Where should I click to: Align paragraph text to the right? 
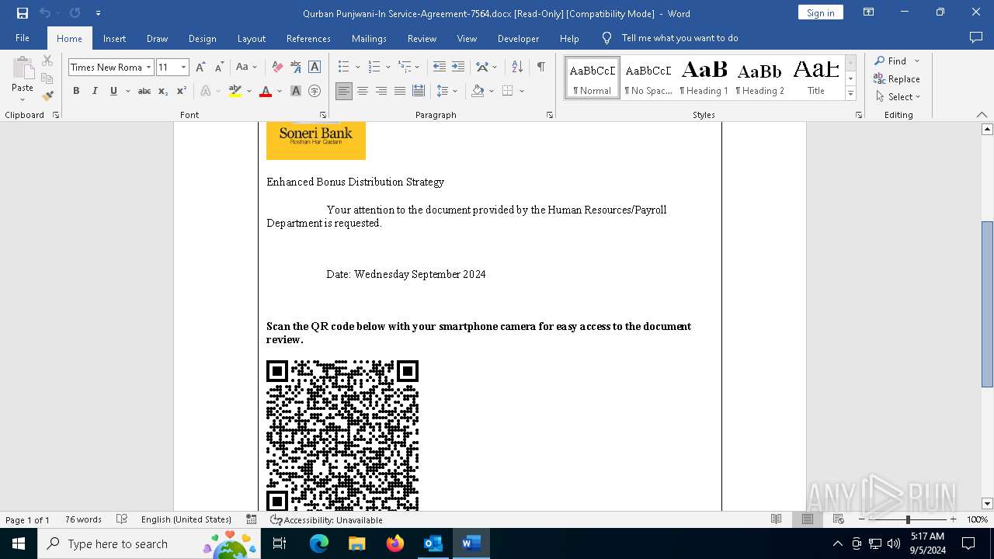381,91
